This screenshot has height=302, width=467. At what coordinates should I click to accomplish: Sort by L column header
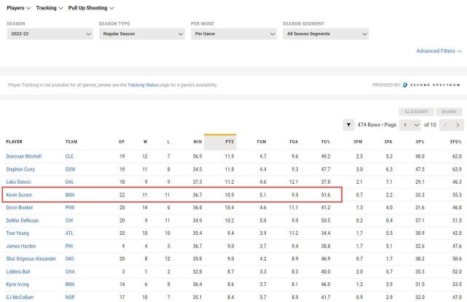(168, 142)
